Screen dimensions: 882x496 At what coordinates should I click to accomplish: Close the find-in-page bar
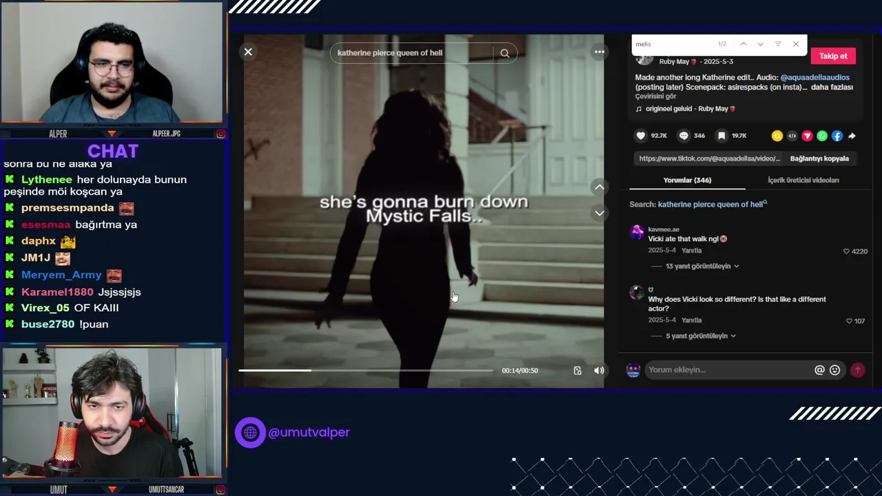click(796, 44)
